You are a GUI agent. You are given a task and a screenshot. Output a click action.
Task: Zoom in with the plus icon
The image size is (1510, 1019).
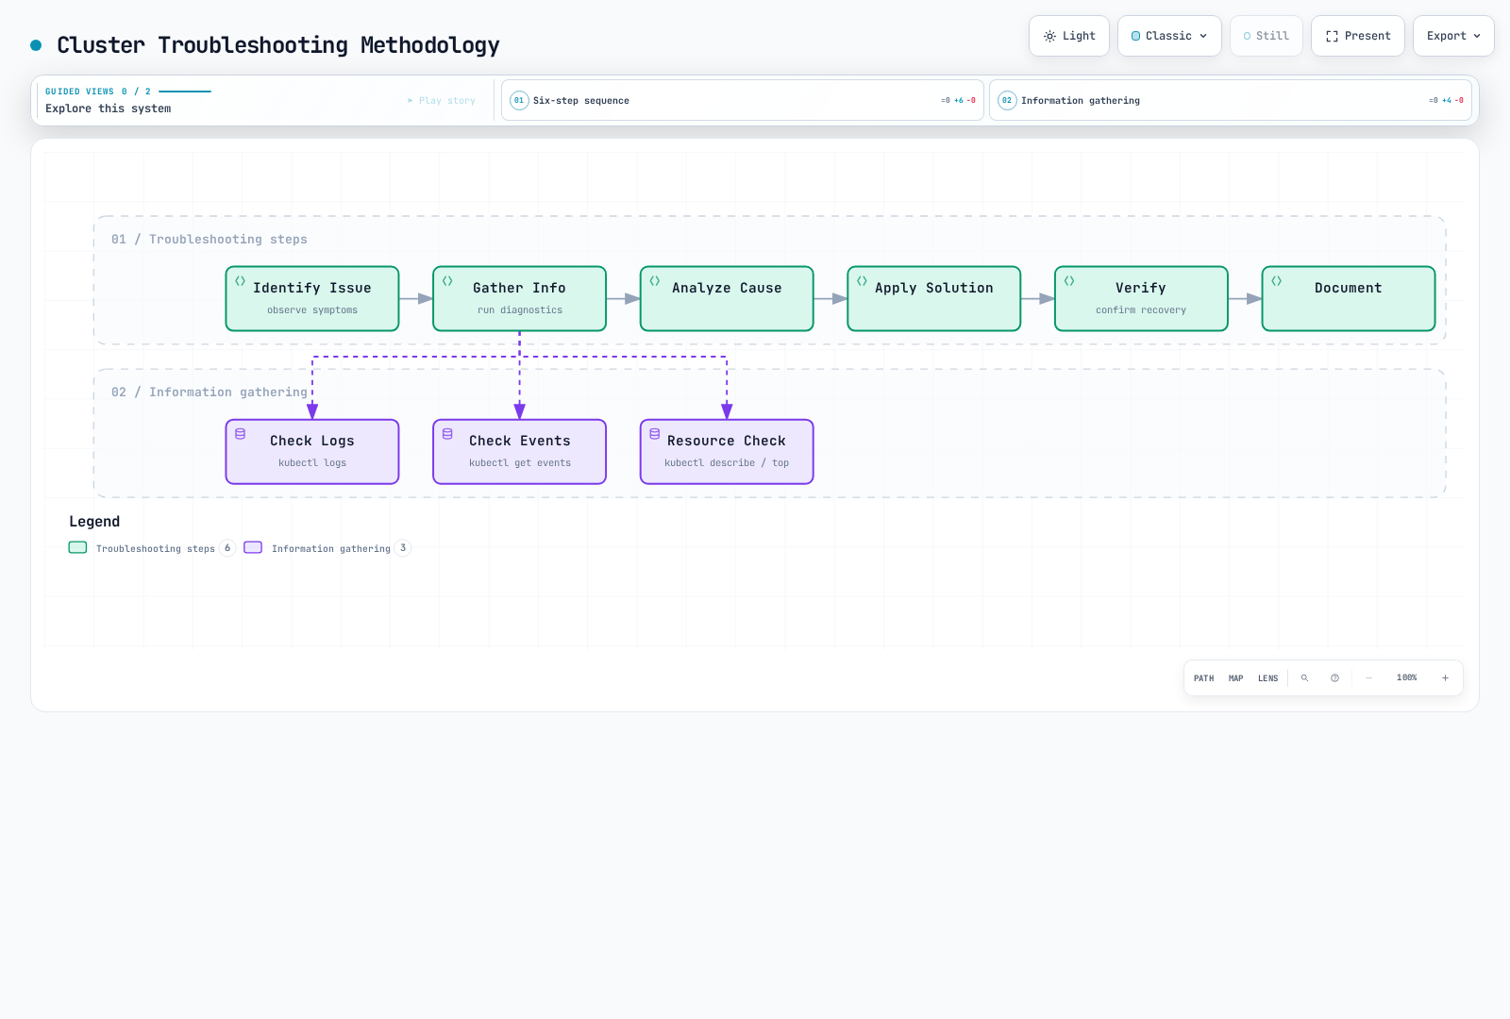coord(1445,678)
